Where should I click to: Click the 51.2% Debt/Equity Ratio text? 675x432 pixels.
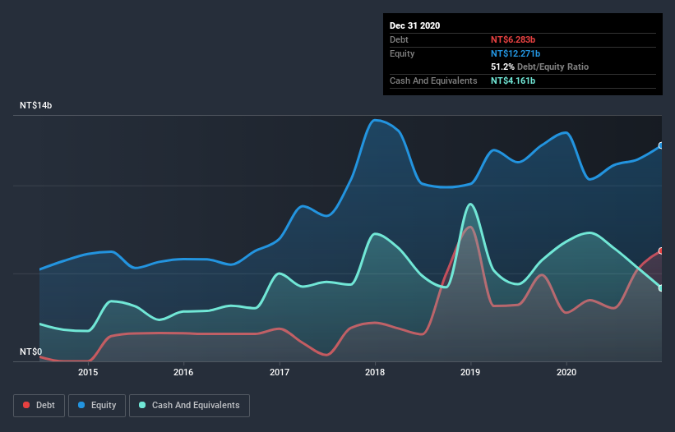tap(540, 67)
